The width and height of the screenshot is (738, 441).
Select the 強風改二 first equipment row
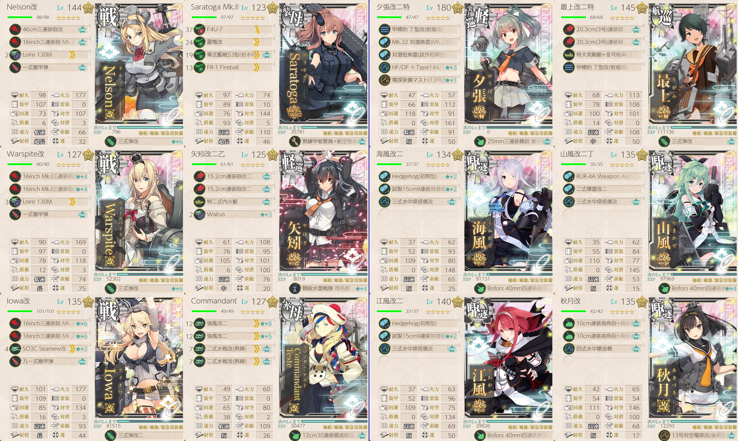tap(233, 323)
